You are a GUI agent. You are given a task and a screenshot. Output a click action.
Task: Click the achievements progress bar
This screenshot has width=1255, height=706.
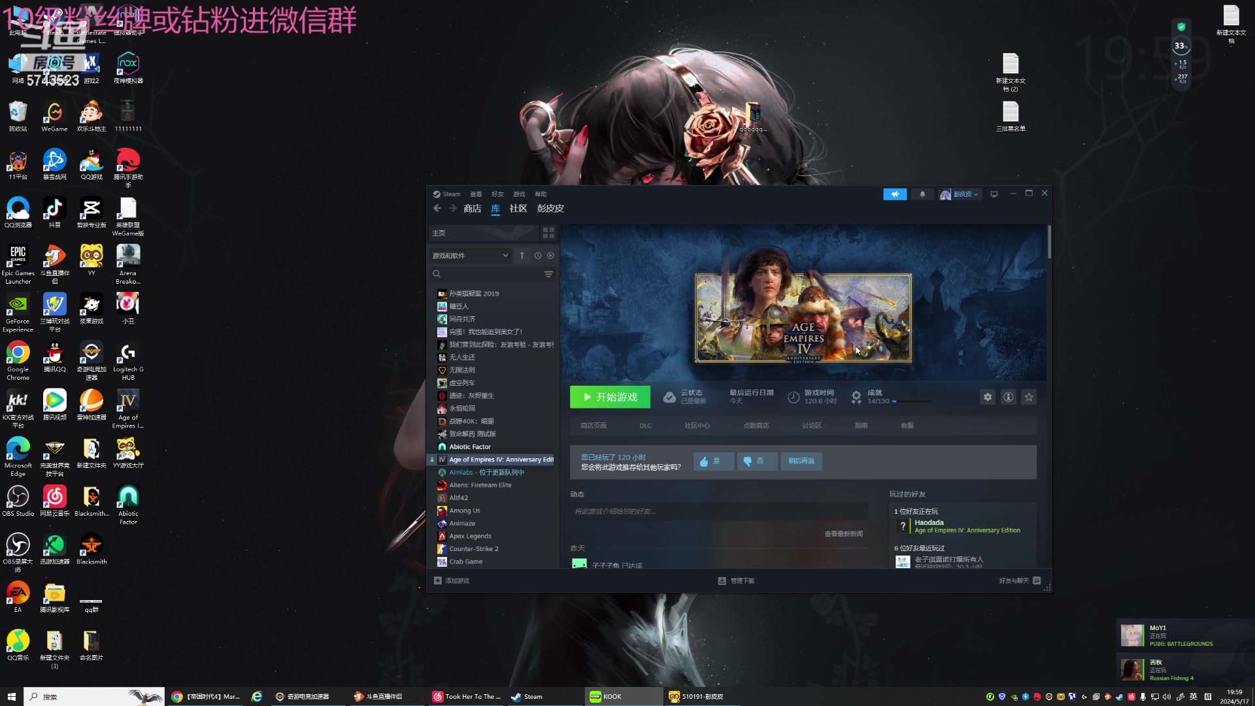click(913, 401)
